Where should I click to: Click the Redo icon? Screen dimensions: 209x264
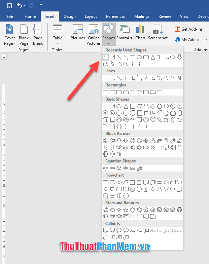[x=31, y=6]
